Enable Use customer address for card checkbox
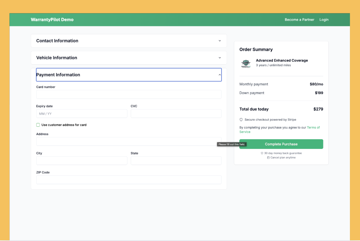Viewport: 360px width, 241px height. [38, 125]
